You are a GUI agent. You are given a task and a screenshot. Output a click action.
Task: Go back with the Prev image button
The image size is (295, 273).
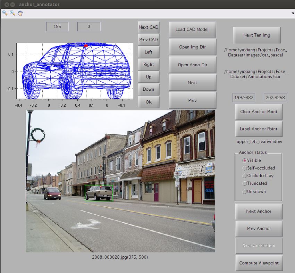[x=192, y=100]
